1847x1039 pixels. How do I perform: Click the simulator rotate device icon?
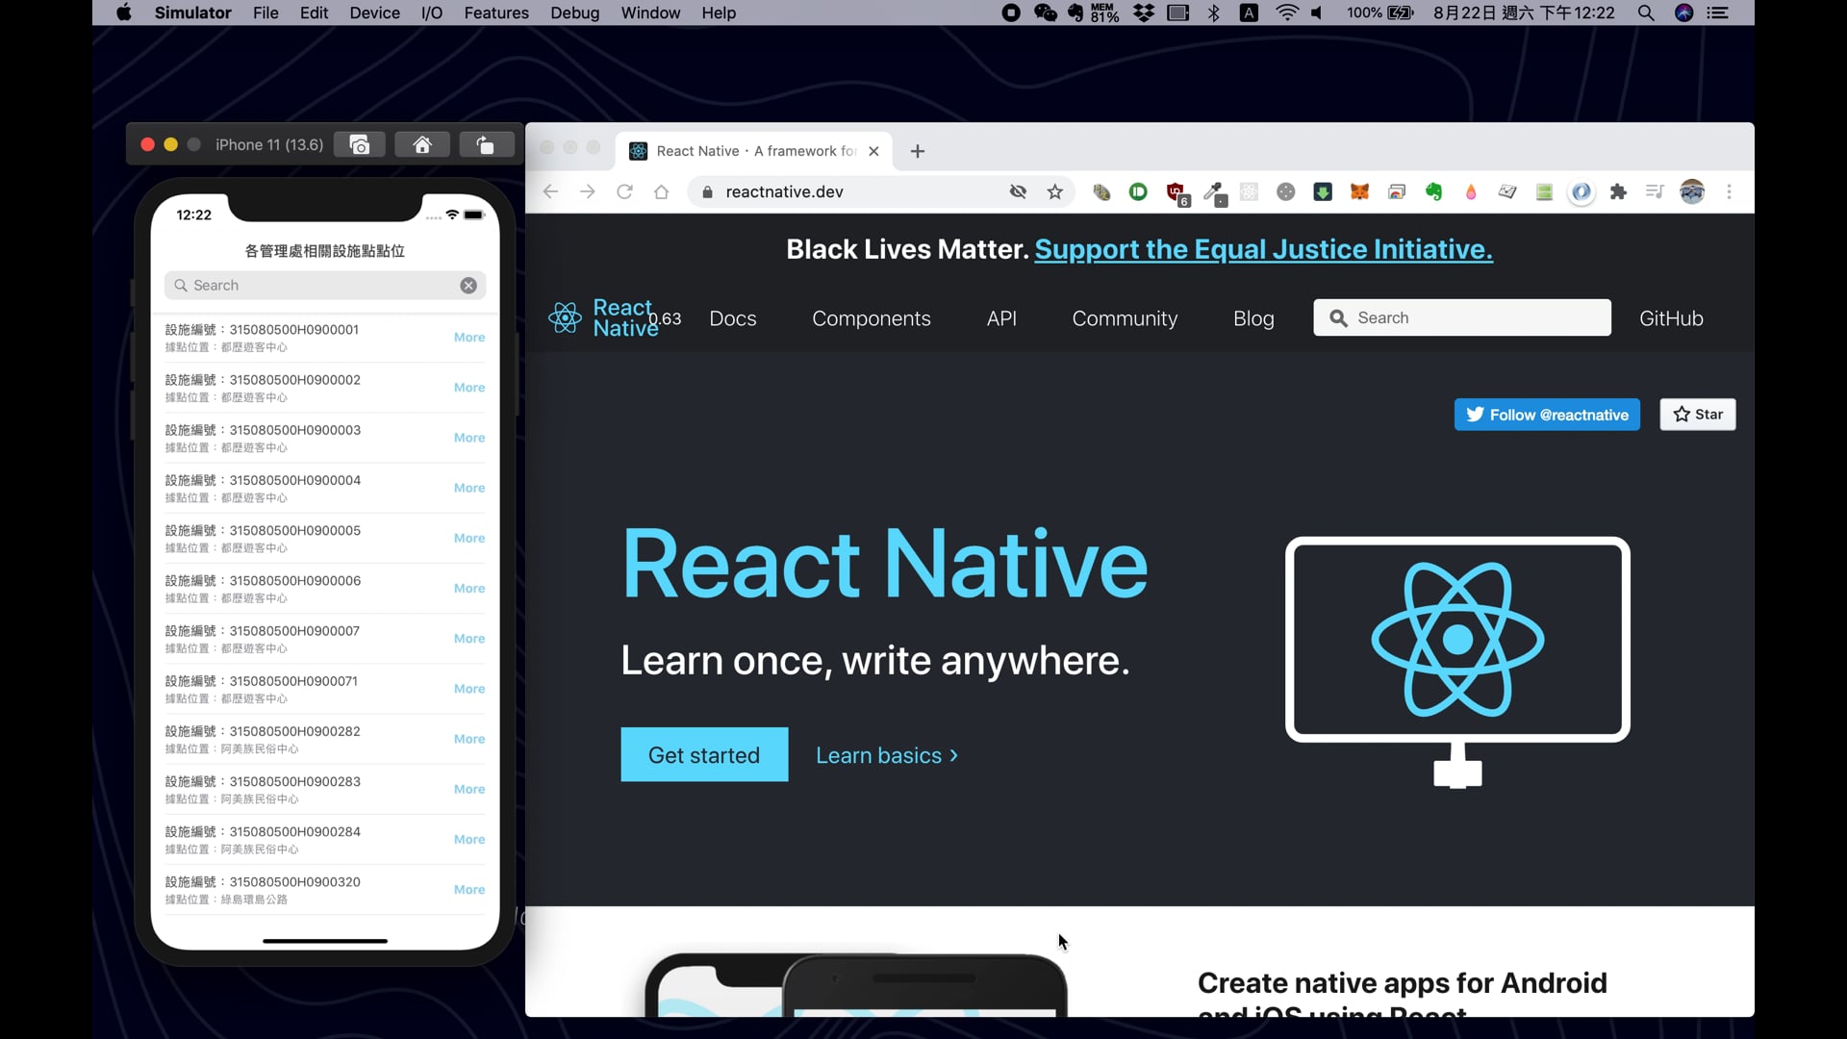pos(486,144)
